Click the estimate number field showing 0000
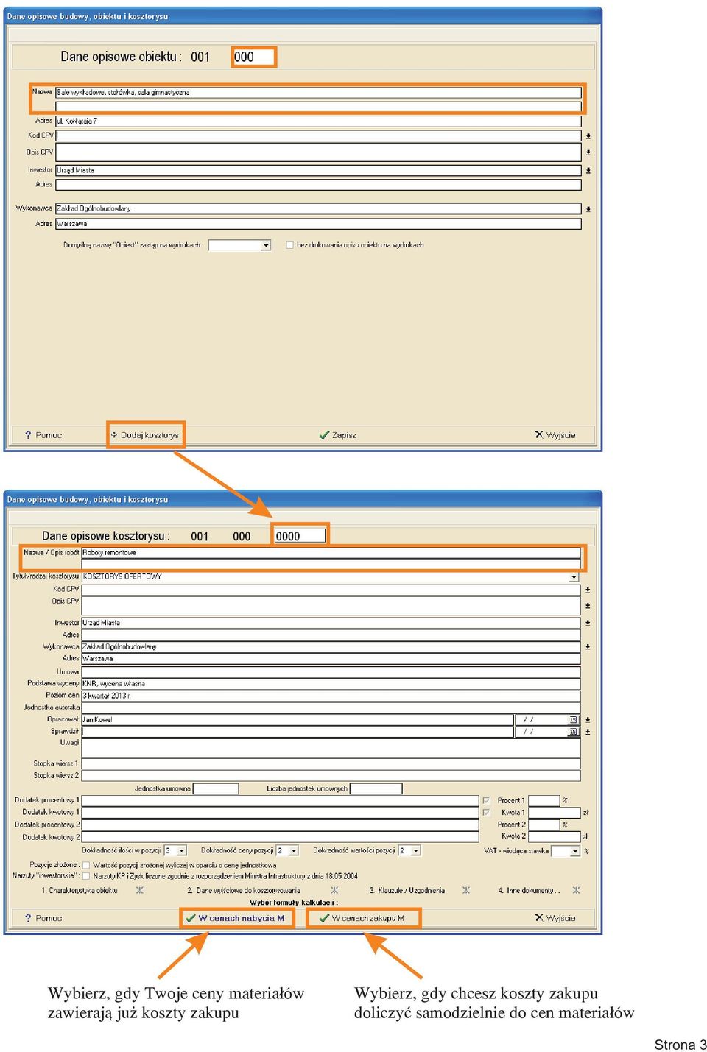The width and height of the screenshot is (707, 1052). tap(300, 536)
